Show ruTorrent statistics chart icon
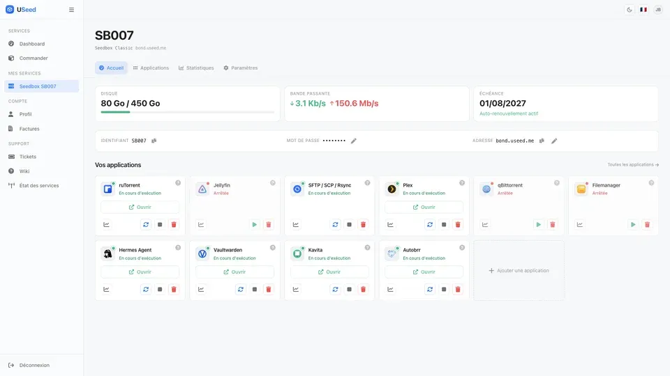The height and width of the screenshot is (376, 670). click(x=106, y=225)
